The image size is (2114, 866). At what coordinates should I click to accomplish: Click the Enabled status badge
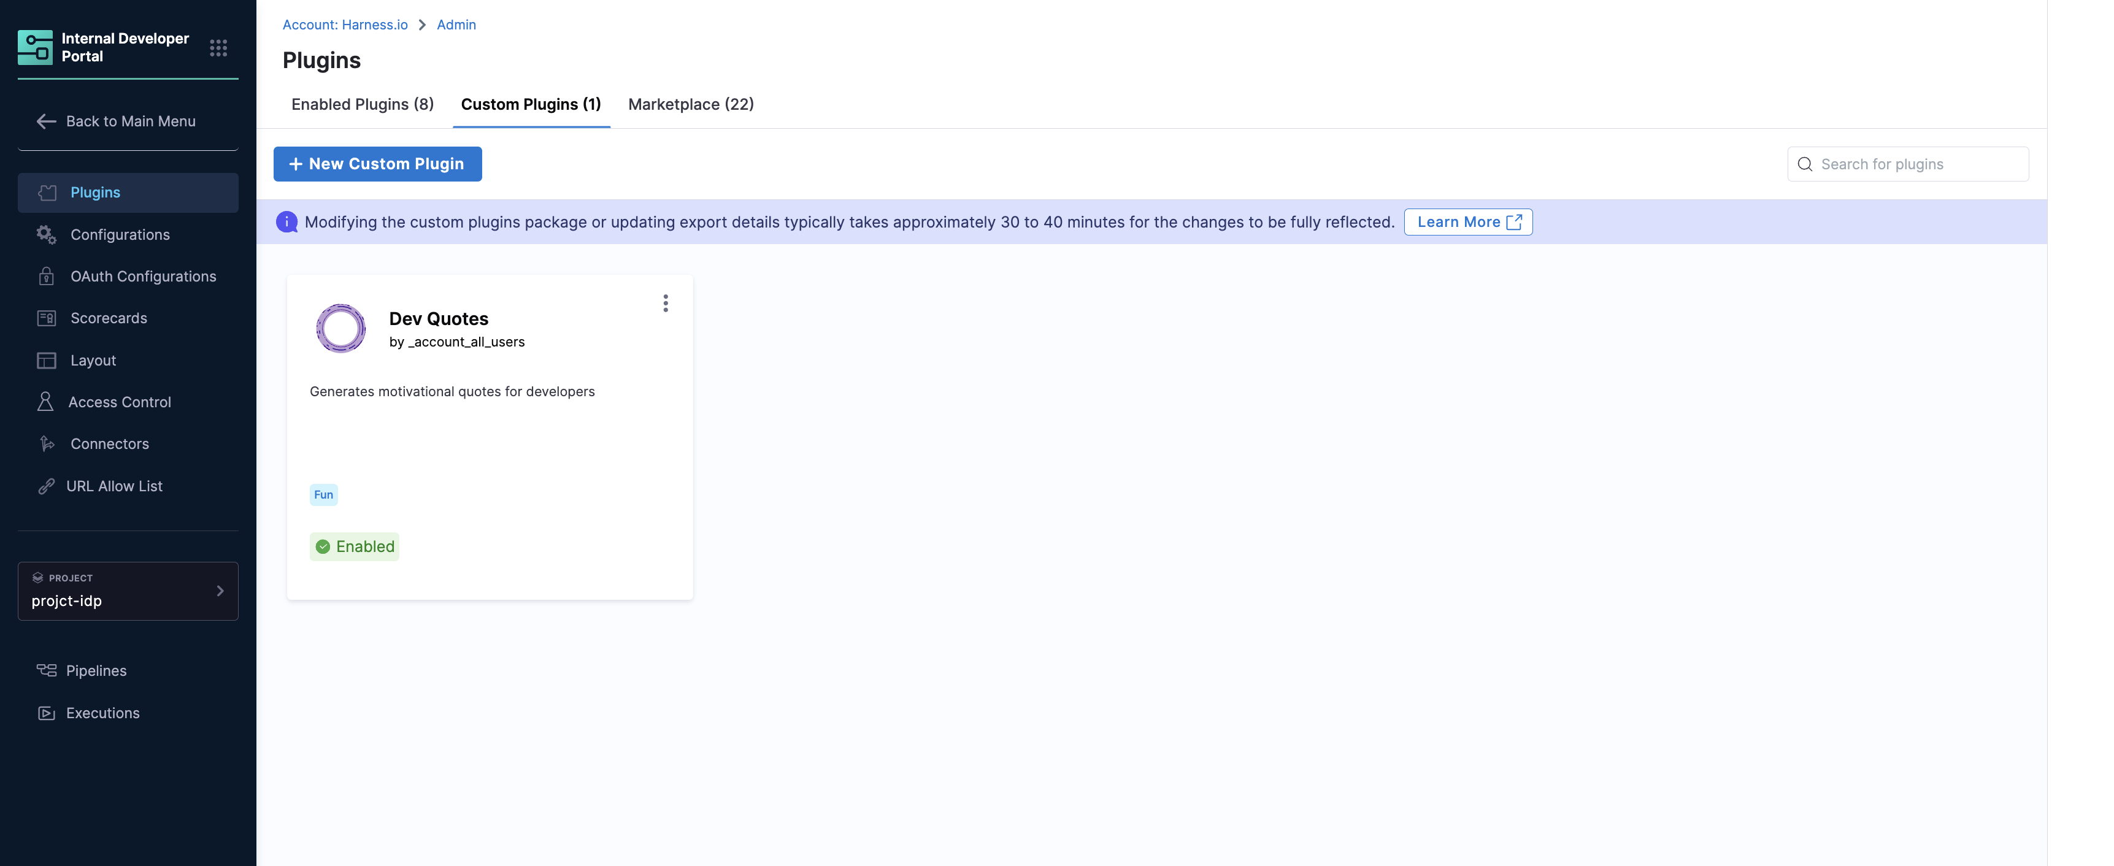(355, 546)
